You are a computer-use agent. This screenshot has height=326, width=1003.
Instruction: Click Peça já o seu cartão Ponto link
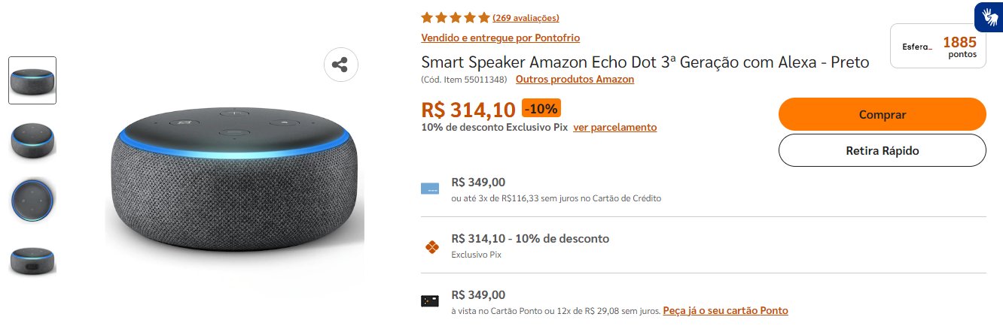pyautogui.click(x=725, y=310)
